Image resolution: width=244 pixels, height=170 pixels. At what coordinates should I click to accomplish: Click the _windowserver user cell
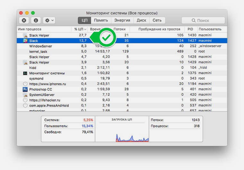(x=210, y=46)
